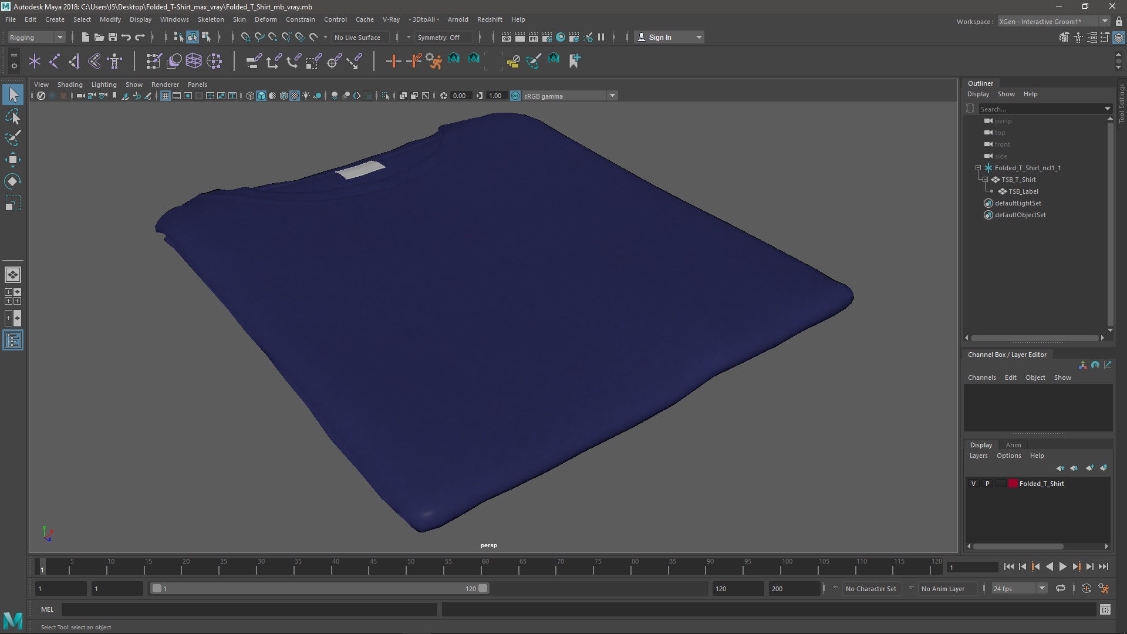This screenshot has width=1127, height=634.
Task: Open the 24 fps frame rate dropdown
Action: tap(1019, 588)
